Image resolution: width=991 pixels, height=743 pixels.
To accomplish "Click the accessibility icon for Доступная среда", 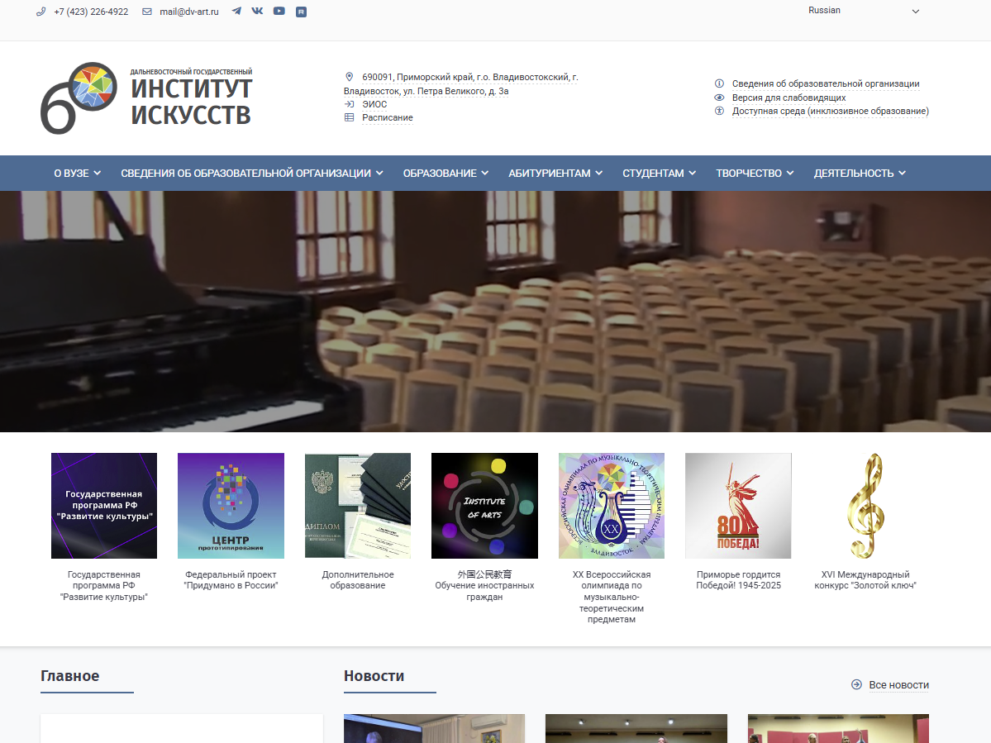I will [718, 111].
